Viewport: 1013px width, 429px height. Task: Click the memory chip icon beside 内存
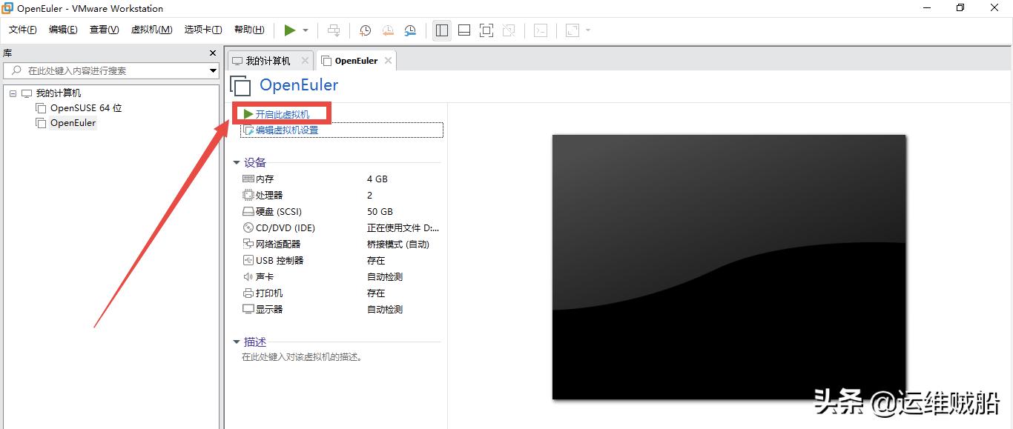point(248,179)
